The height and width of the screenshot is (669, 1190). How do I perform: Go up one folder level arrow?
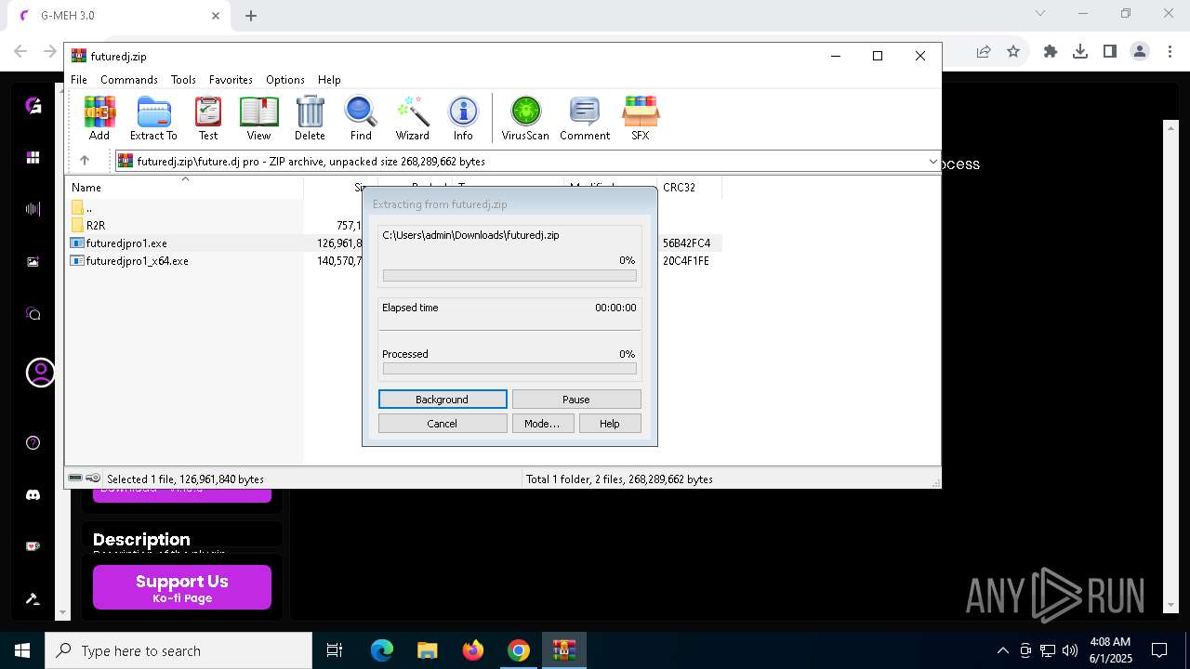(x=85, y=161)
